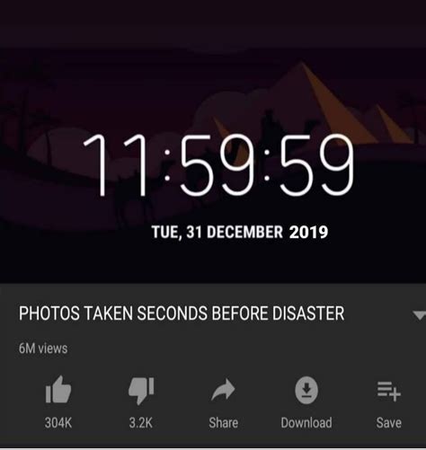Click the Download text label
Viewport: 426px width, 450px height.
(306, 423)
